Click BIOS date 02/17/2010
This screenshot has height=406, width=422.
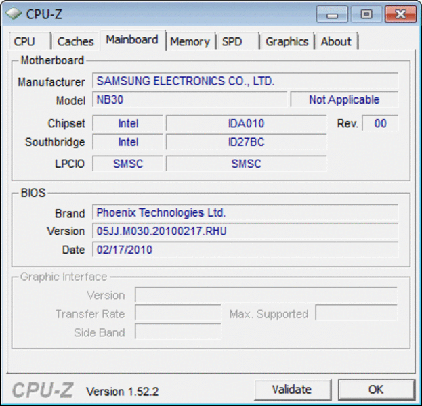[245, 250]
